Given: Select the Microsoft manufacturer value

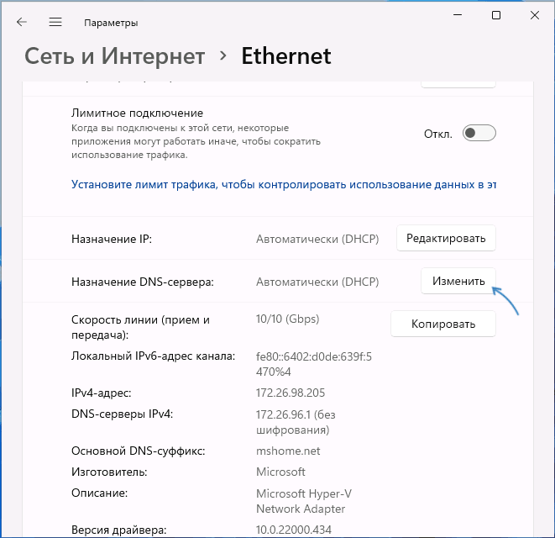Looking at the screenshot, I should [x=280, y=472].
